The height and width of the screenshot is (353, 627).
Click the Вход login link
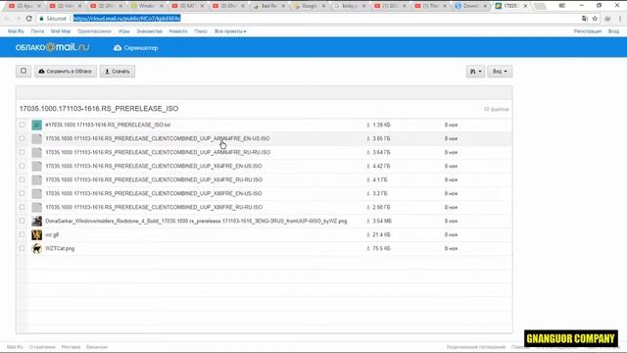(614, 31)
